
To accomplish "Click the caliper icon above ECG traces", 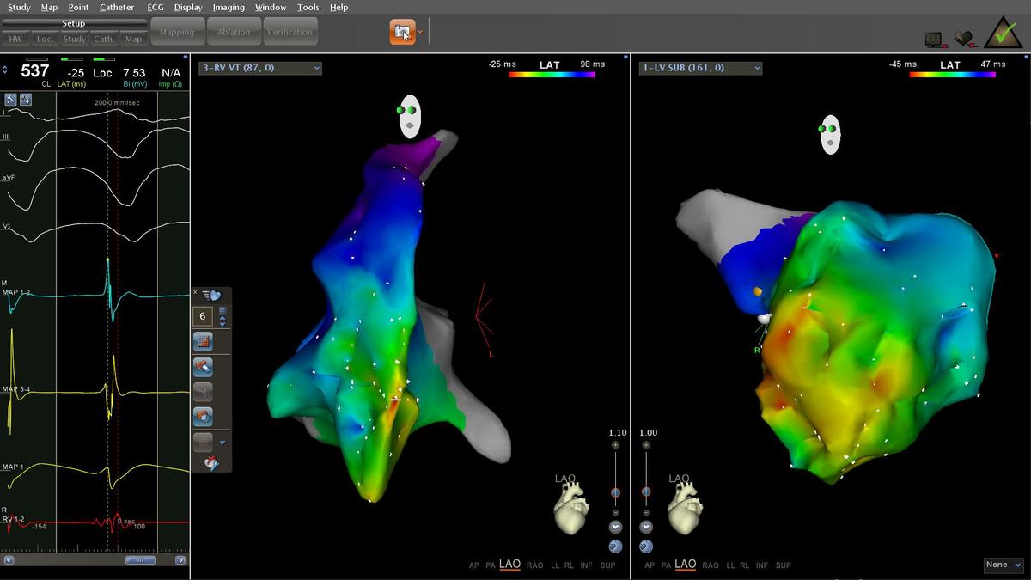I will 11,100.
